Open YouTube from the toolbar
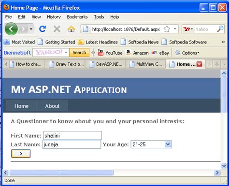Image resolution: width=229 pixels, height=186 pixels. pos(110,53)
